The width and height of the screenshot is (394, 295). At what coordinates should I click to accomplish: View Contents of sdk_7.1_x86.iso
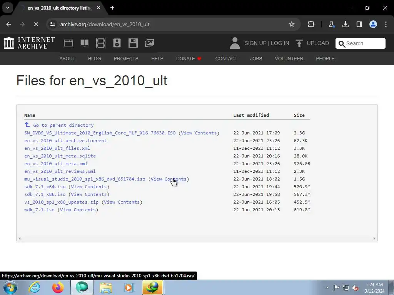(x=89, y=194)
